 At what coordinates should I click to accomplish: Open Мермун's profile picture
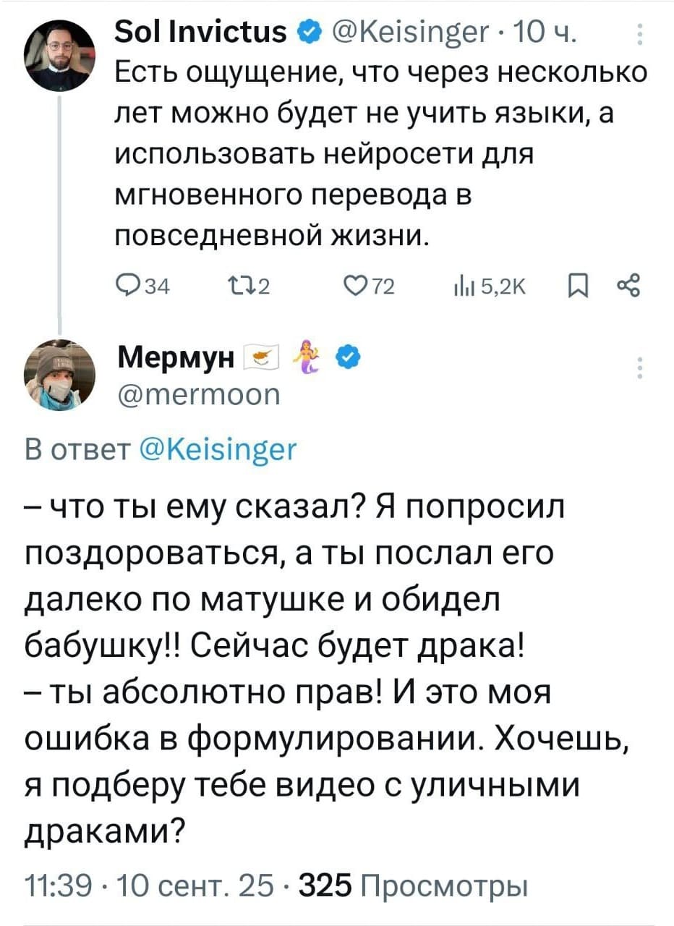tap(61, 373)
